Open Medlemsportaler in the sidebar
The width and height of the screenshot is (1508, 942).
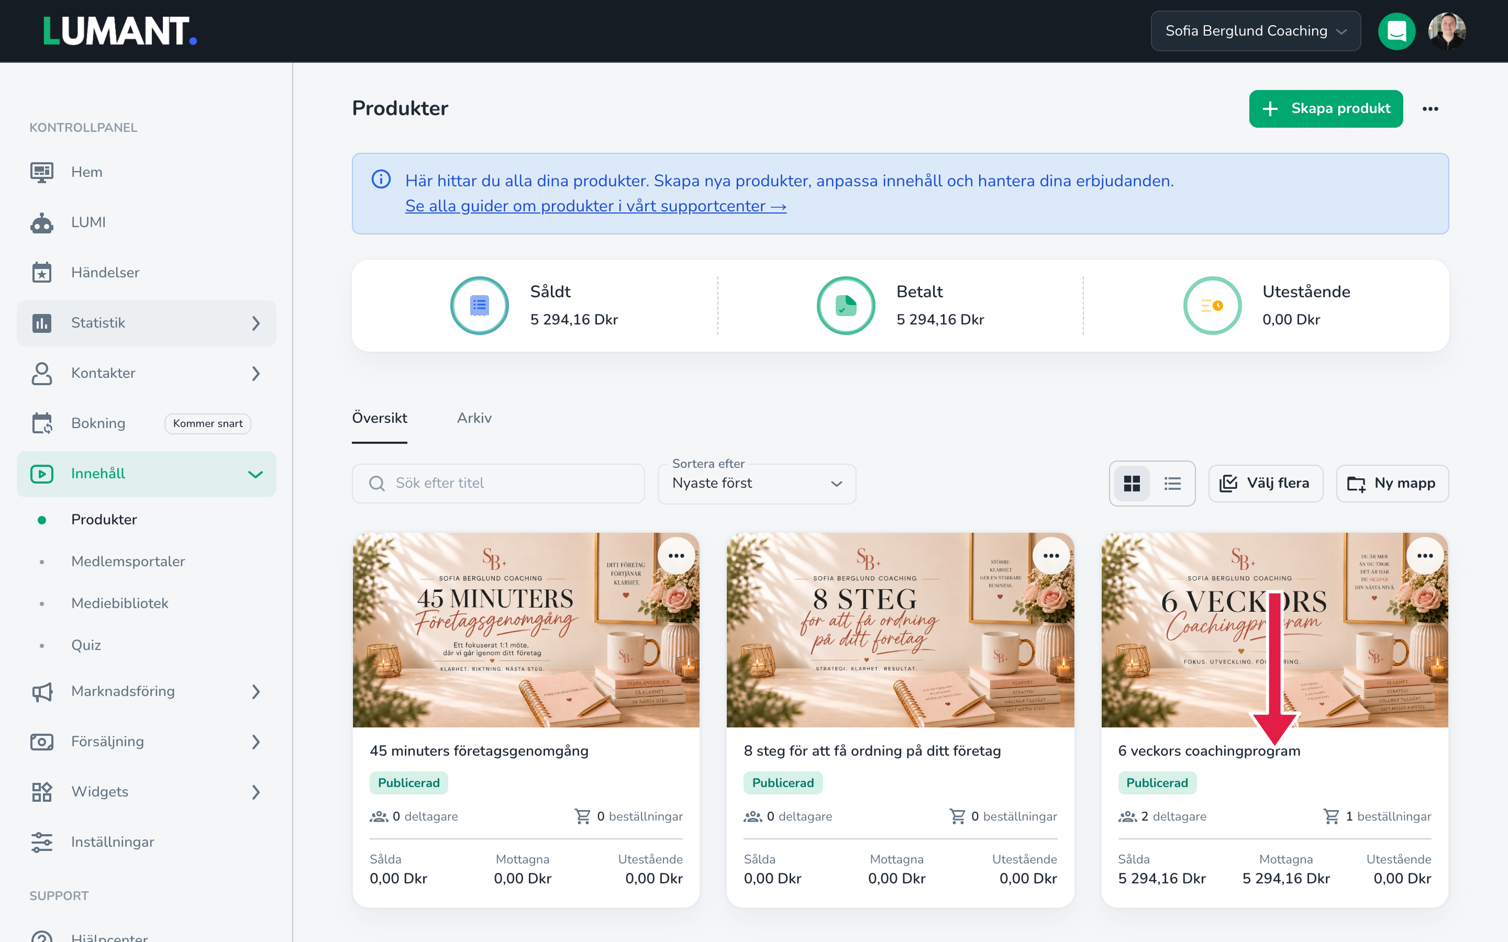point(128,562)
